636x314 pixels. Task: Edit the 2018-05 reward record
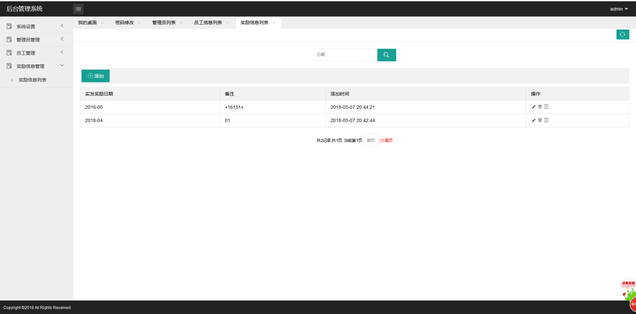coord(533,107)
